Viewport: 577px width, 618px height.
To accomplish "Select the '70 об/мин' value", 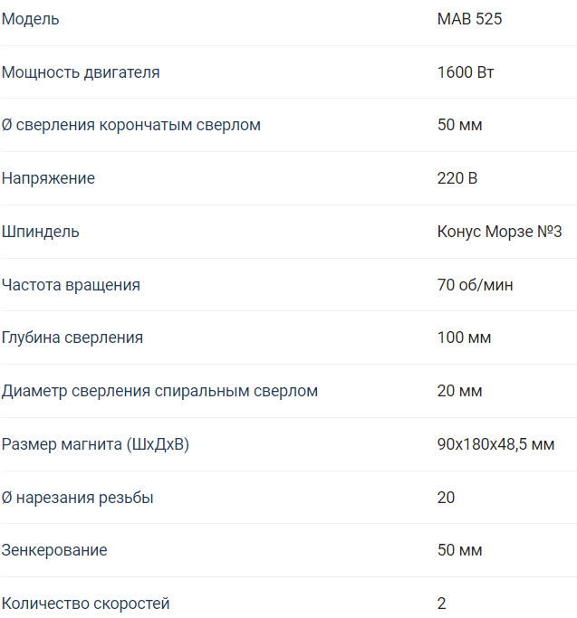I will click(x=475, y=284).
